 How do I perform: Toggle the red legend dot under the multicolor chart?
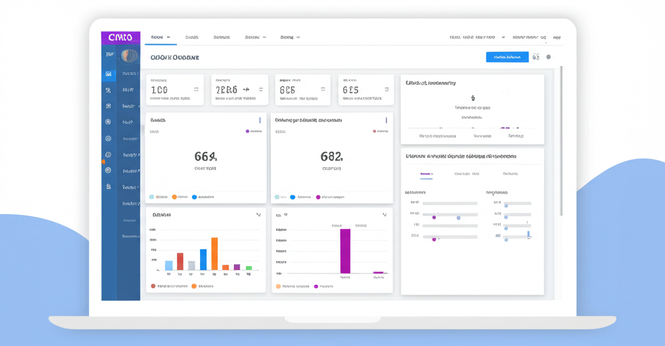(153, 286)
